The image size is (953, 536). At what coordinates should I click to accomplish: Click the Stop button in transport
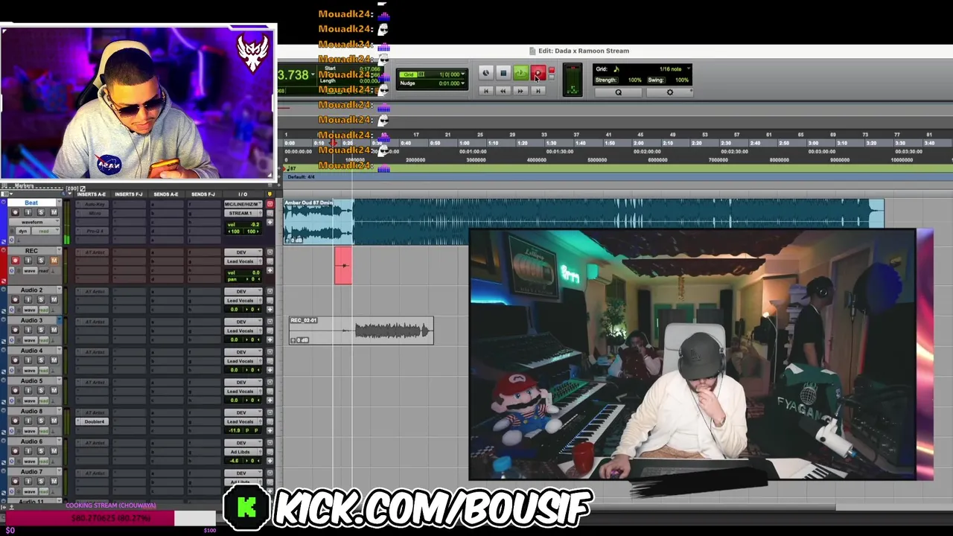(x=503, y=73)
